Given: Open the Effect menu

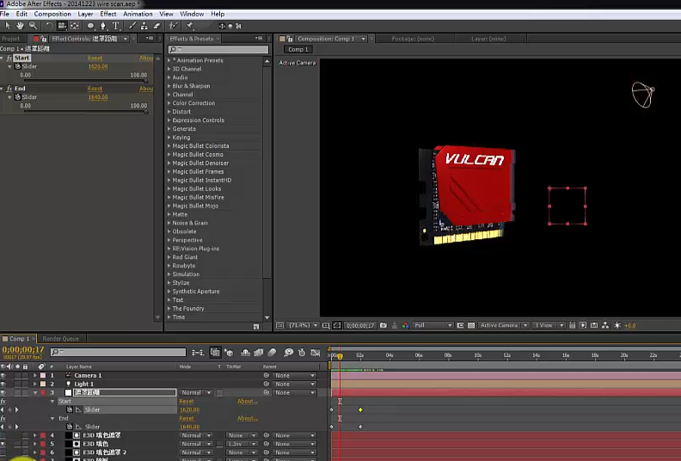Looking at the screenshot, I should pos(108,14).
